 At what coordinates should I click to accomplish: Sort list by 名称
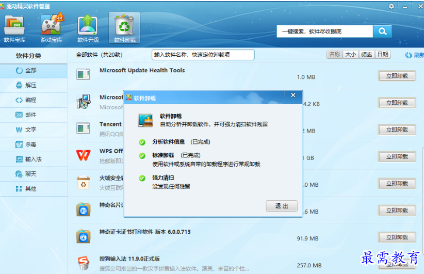[334, 54]
